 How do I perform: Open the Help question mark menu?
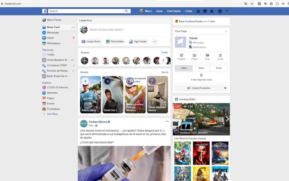(x=220, y=11)
